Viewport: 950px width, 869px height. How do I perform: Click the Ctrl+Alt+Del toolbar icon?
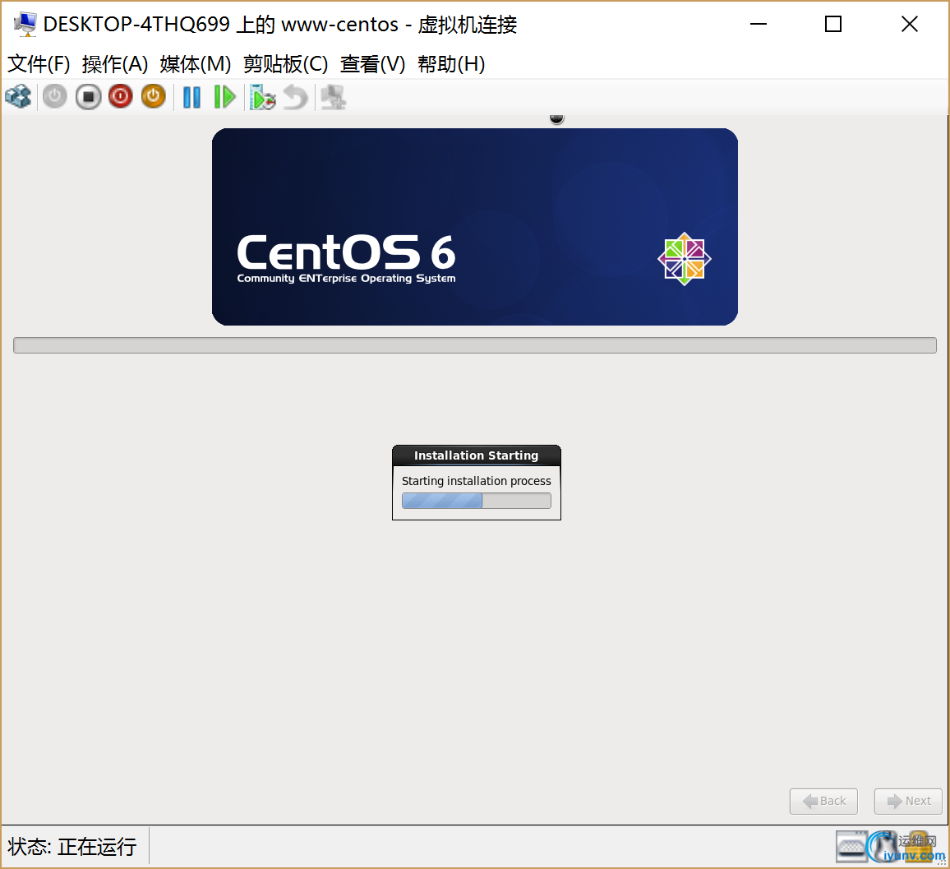pos(18,97)
